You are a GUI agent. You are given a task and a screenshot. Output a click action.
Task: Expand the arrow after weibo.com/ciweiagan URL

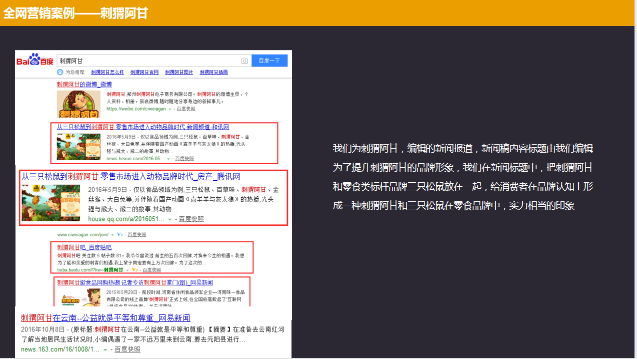point(169,109)
